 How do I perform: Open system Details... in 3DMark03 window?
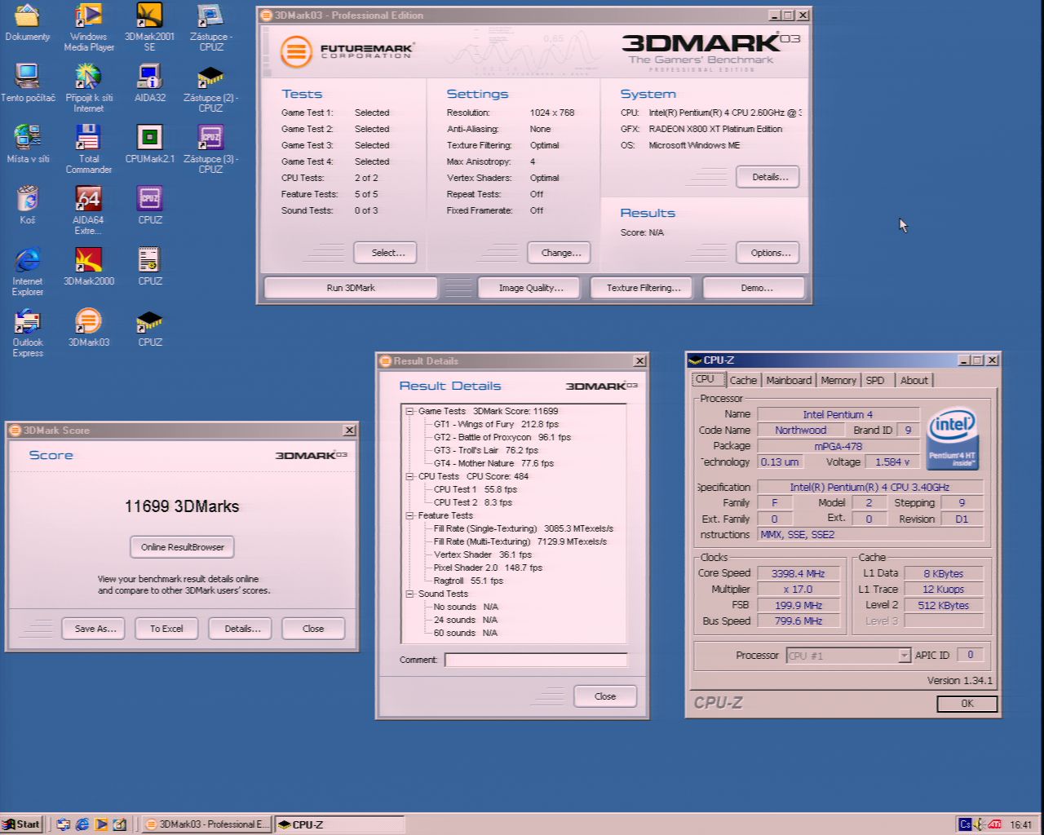(x=769, y=177)
